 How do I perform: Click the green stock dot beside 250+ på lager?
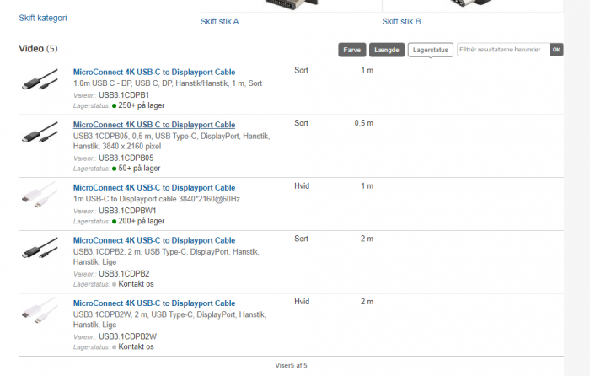pyautogui.click(x=114, y=105)
